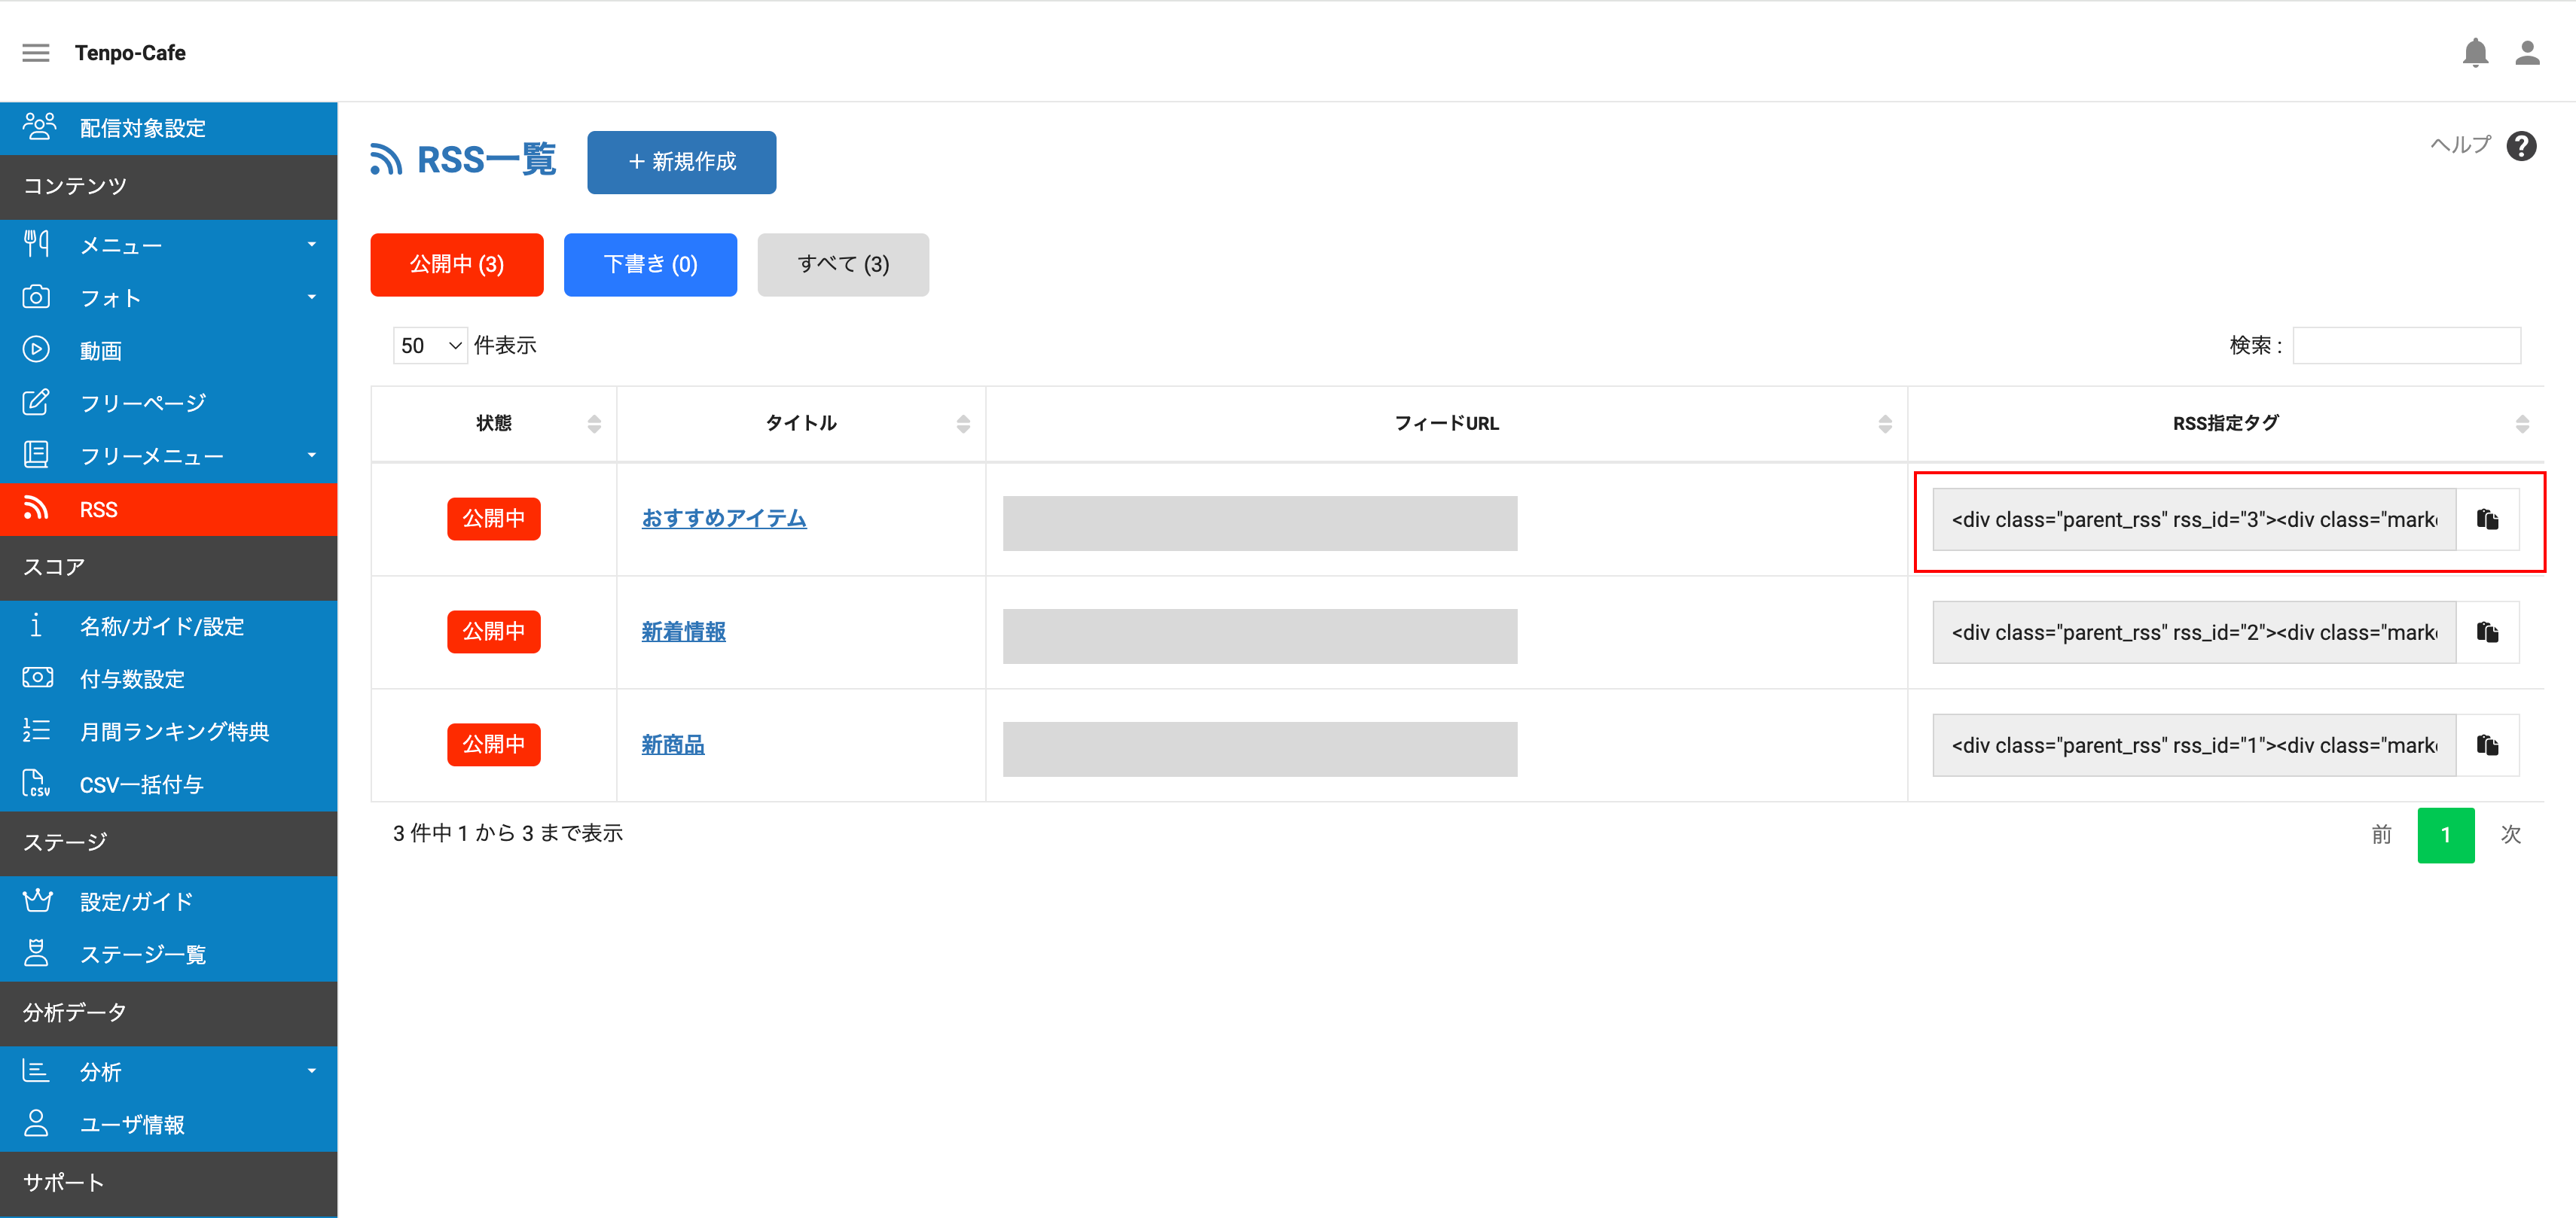Viewport: 2576px width, 1218px height.
Task: Switch to the 下書き (0) tab
Action: (x=650, y=265)
